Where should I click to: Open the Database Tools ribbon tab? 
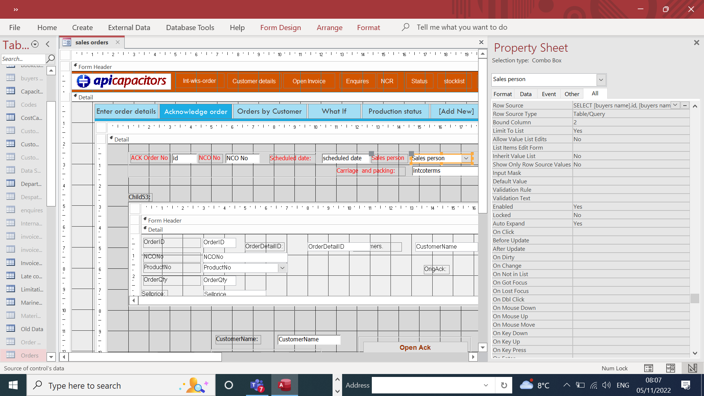[x=190, y=27]
